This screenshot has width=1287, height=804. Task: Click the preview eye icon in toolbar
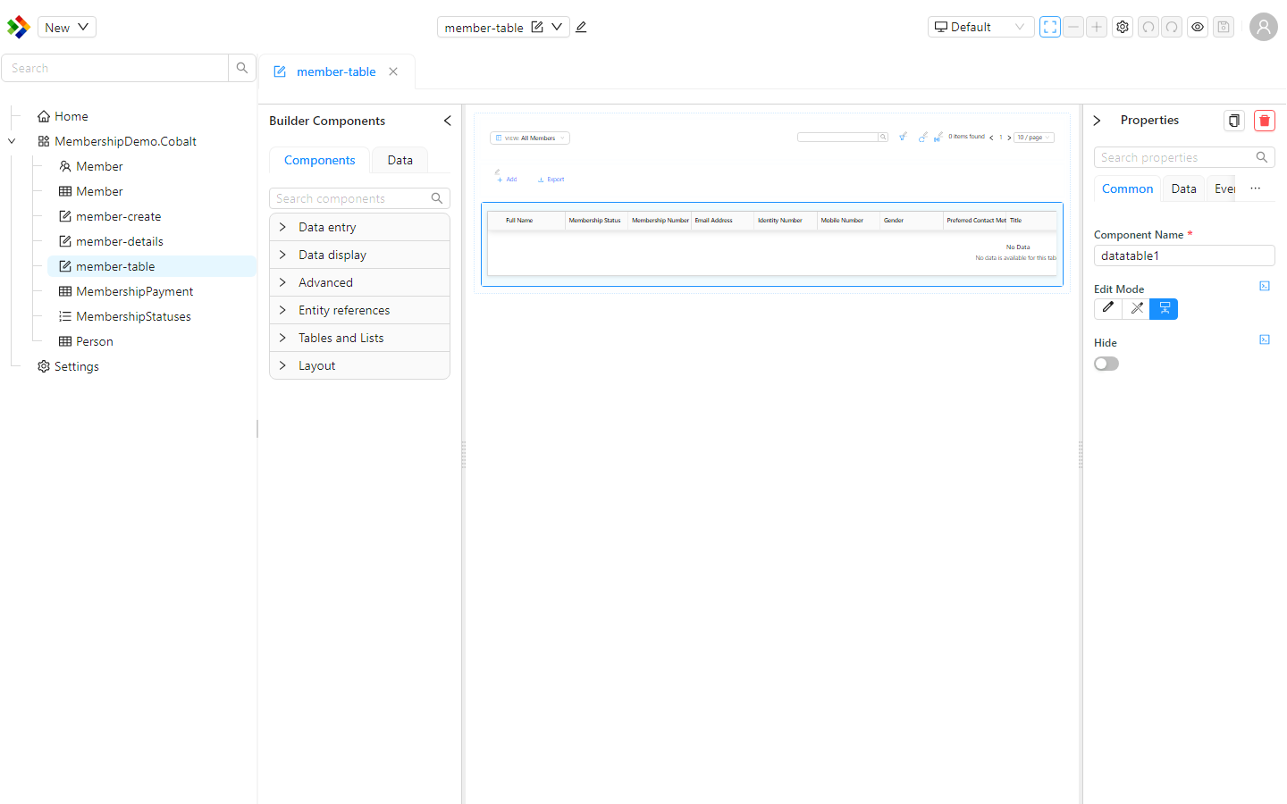click(1198, 27)
